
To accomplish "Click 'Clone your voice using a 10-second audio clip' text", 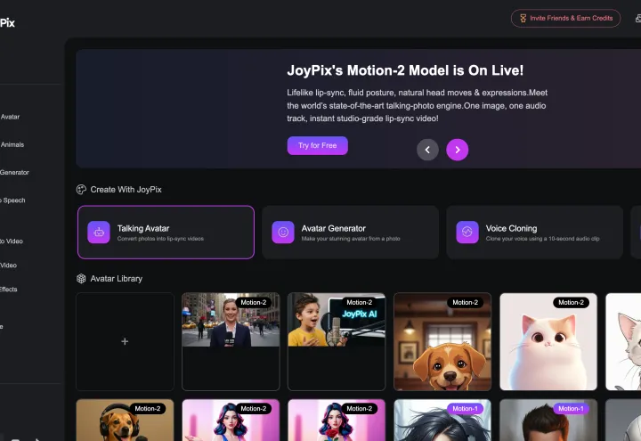I will pyautogui.click(x=542, y=239).
